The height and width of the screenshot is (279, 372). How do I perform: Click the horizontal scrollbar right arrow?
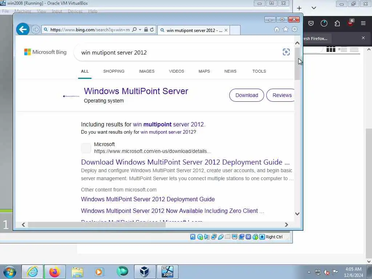click(286, 225)
